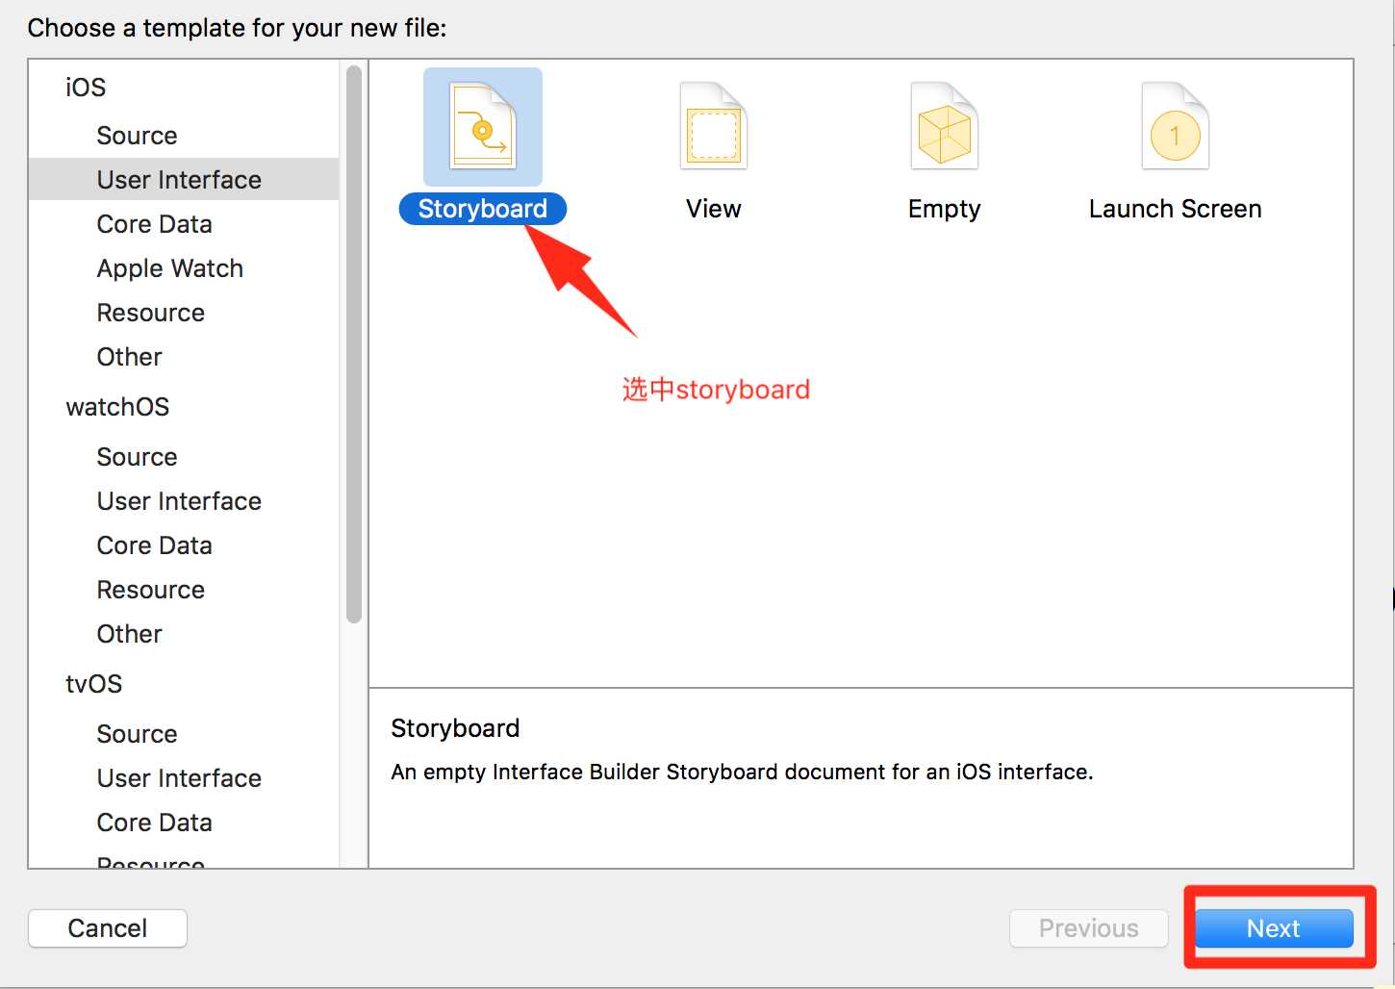Screen dimensions: 1395x989
Task: Click the sidebar vertical scrollbar
Action: 353,343
